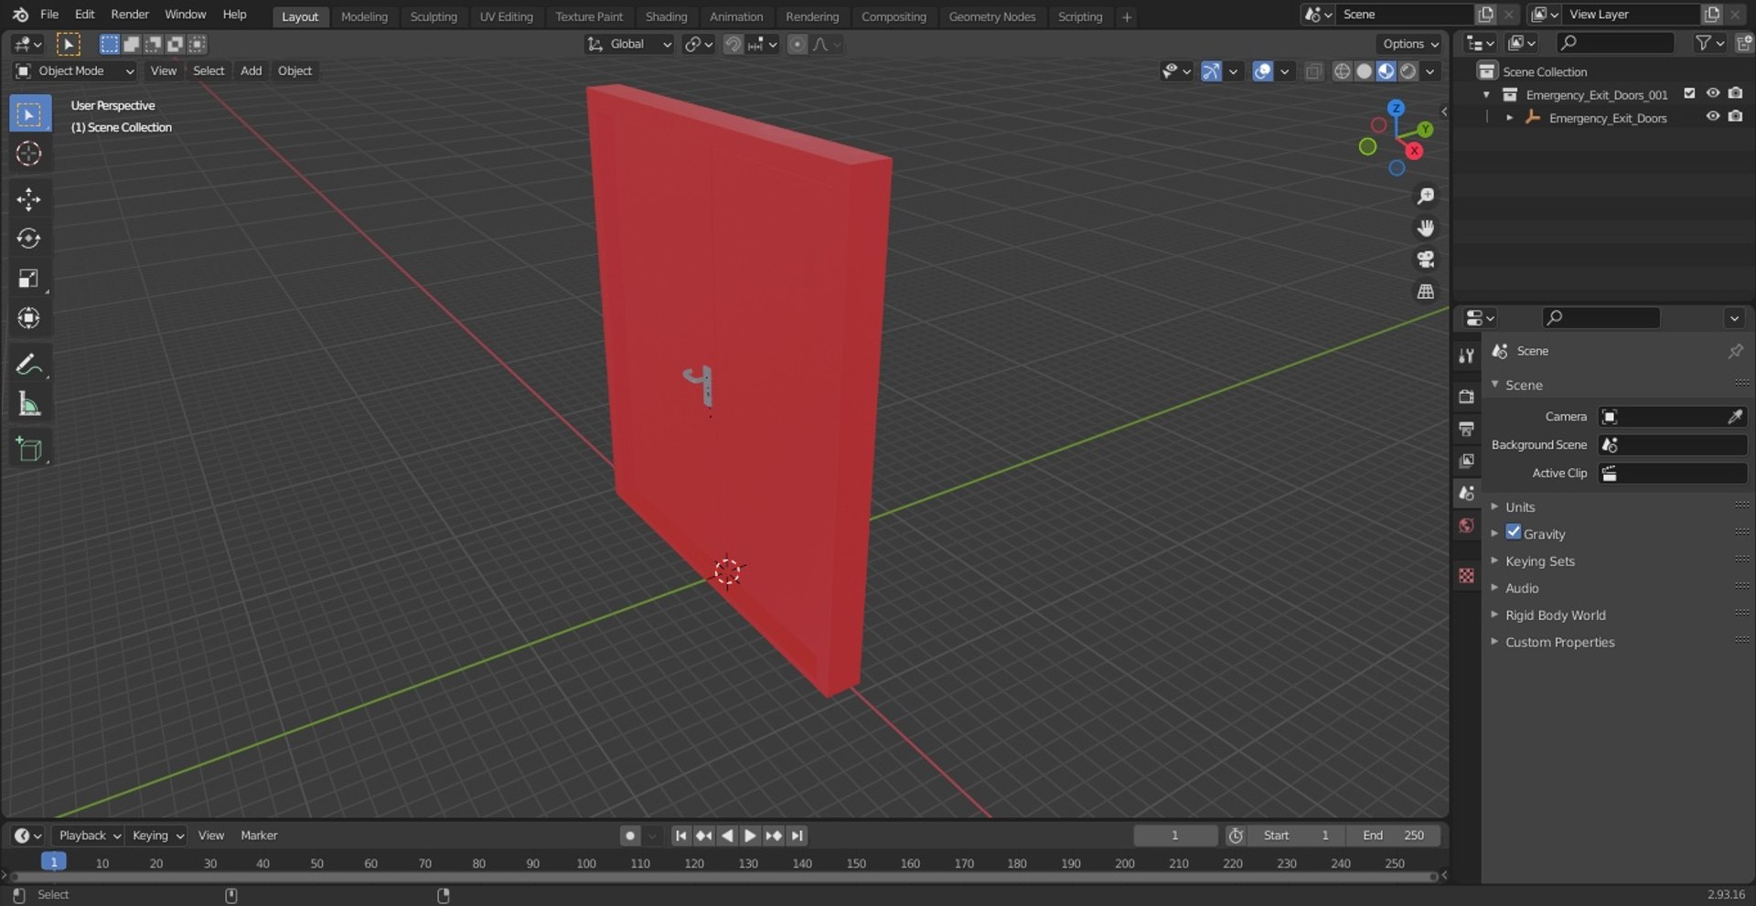
Task: Open the Object Mode dropdown
Action: tap(75, 71)
